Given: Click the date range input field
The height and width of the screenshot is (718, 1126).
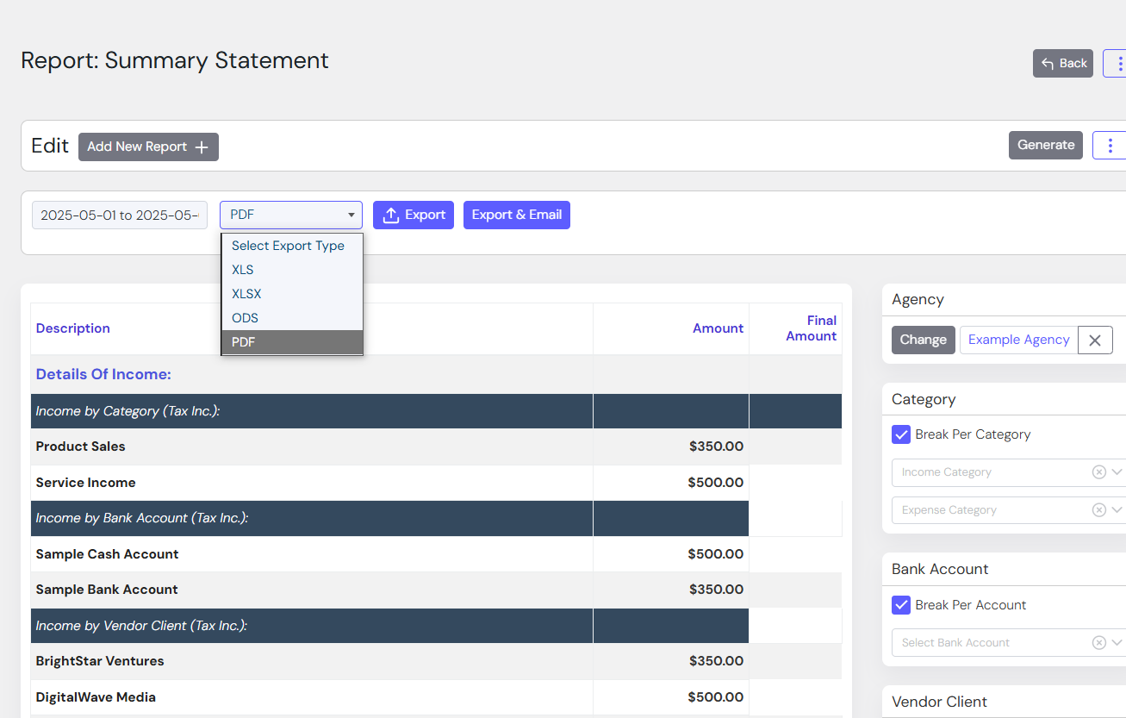Looking at the screenshot, I should click(x=120, y=215).
